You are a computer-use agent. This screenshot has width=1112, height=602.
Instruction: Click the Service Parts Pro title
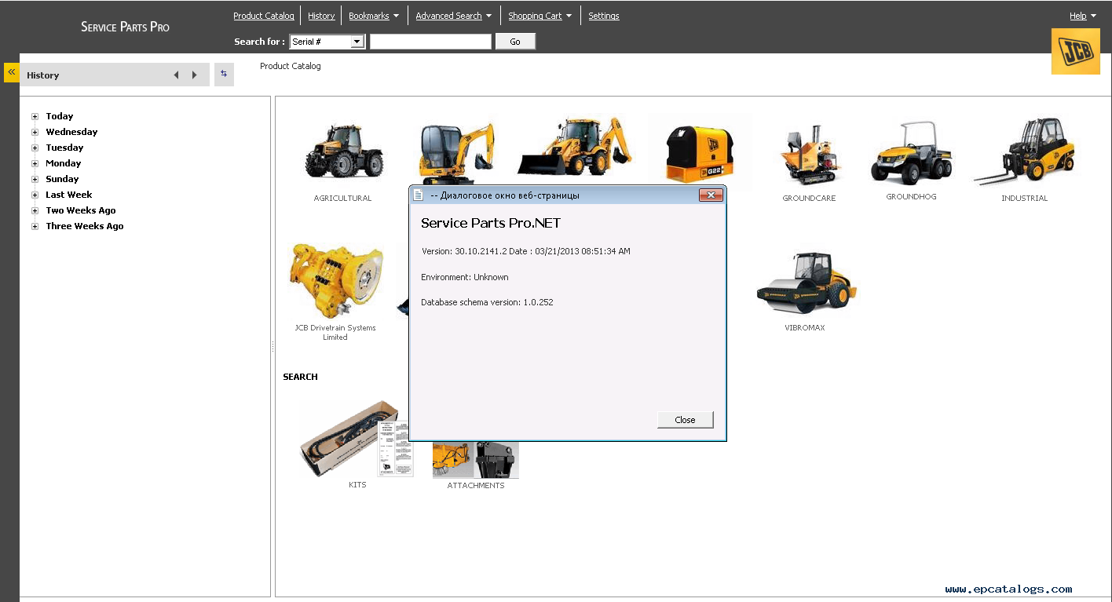[x=126, y=27]
